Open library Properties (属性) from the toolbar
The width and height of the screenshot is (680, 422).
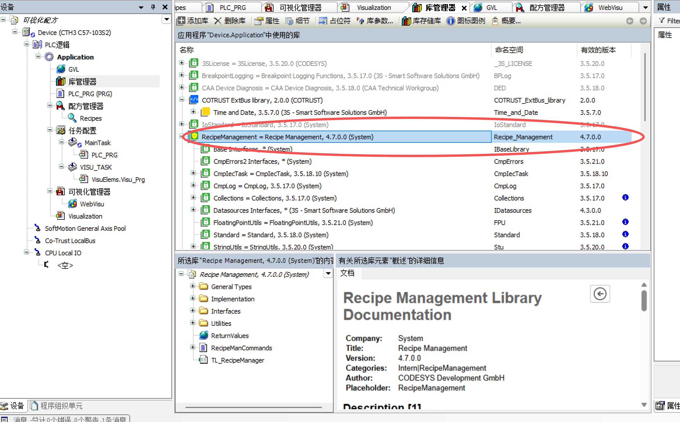point(267,21)
